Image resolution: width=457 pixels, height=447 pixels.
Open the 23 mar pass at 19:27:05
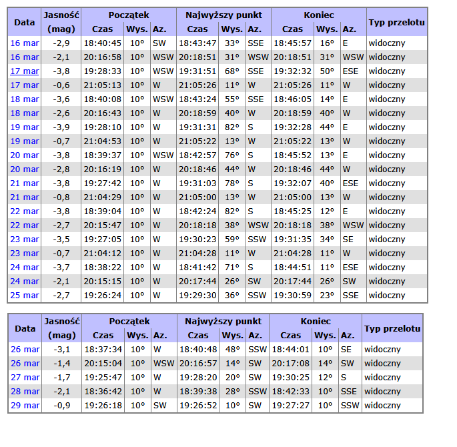[x=25, y=239]
